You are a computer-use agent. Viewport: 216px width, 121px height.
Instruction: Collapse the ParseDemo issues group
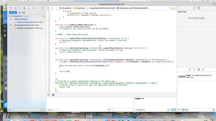coord(9,16)
